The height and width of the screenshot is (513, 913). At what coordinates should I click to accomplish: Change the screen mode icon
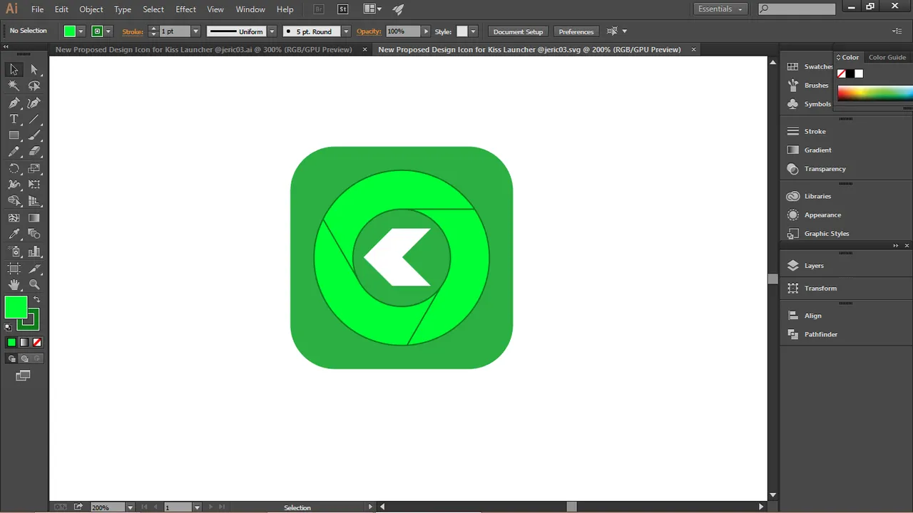click(x=23, y=375)
